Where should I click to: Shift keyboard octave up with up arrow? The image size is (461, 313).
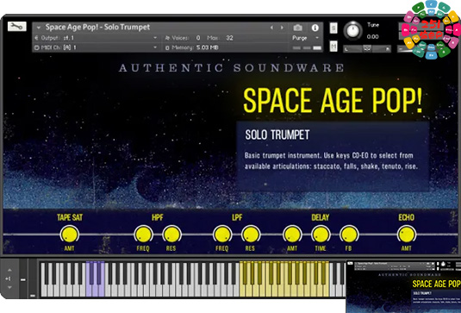[x=9, y=270]
